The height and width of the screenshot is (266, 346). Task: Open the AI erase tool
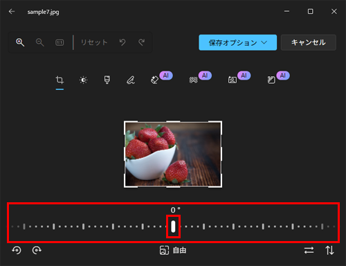click(x=154, y=80)
